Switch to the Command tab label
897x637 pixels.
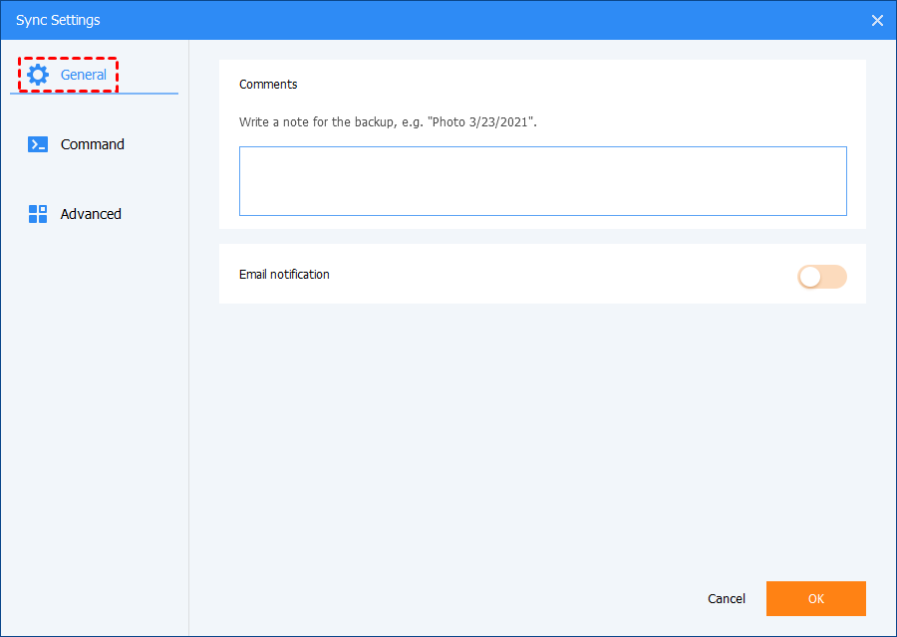click(93, 144)
